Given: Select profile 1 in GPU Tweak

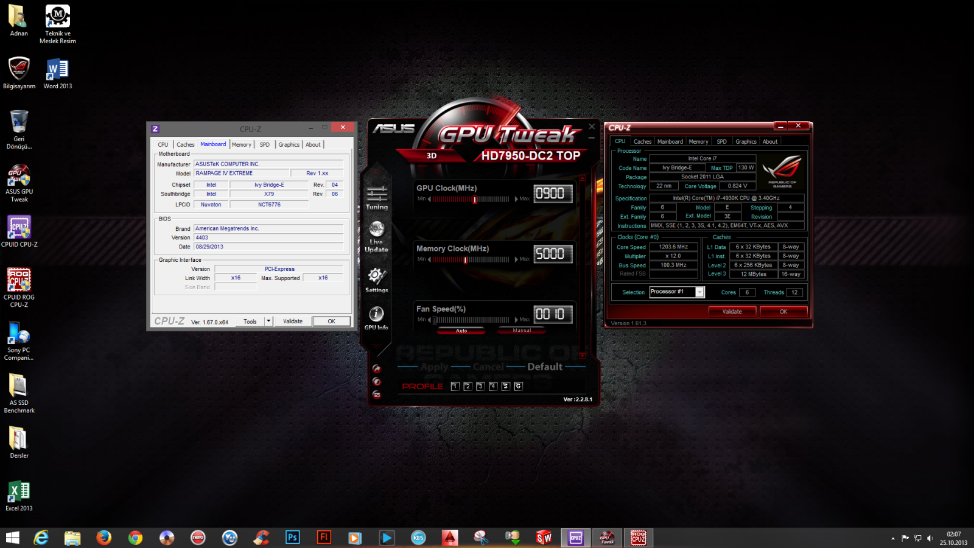Looking at the screenshot, I should pos(455,386).
